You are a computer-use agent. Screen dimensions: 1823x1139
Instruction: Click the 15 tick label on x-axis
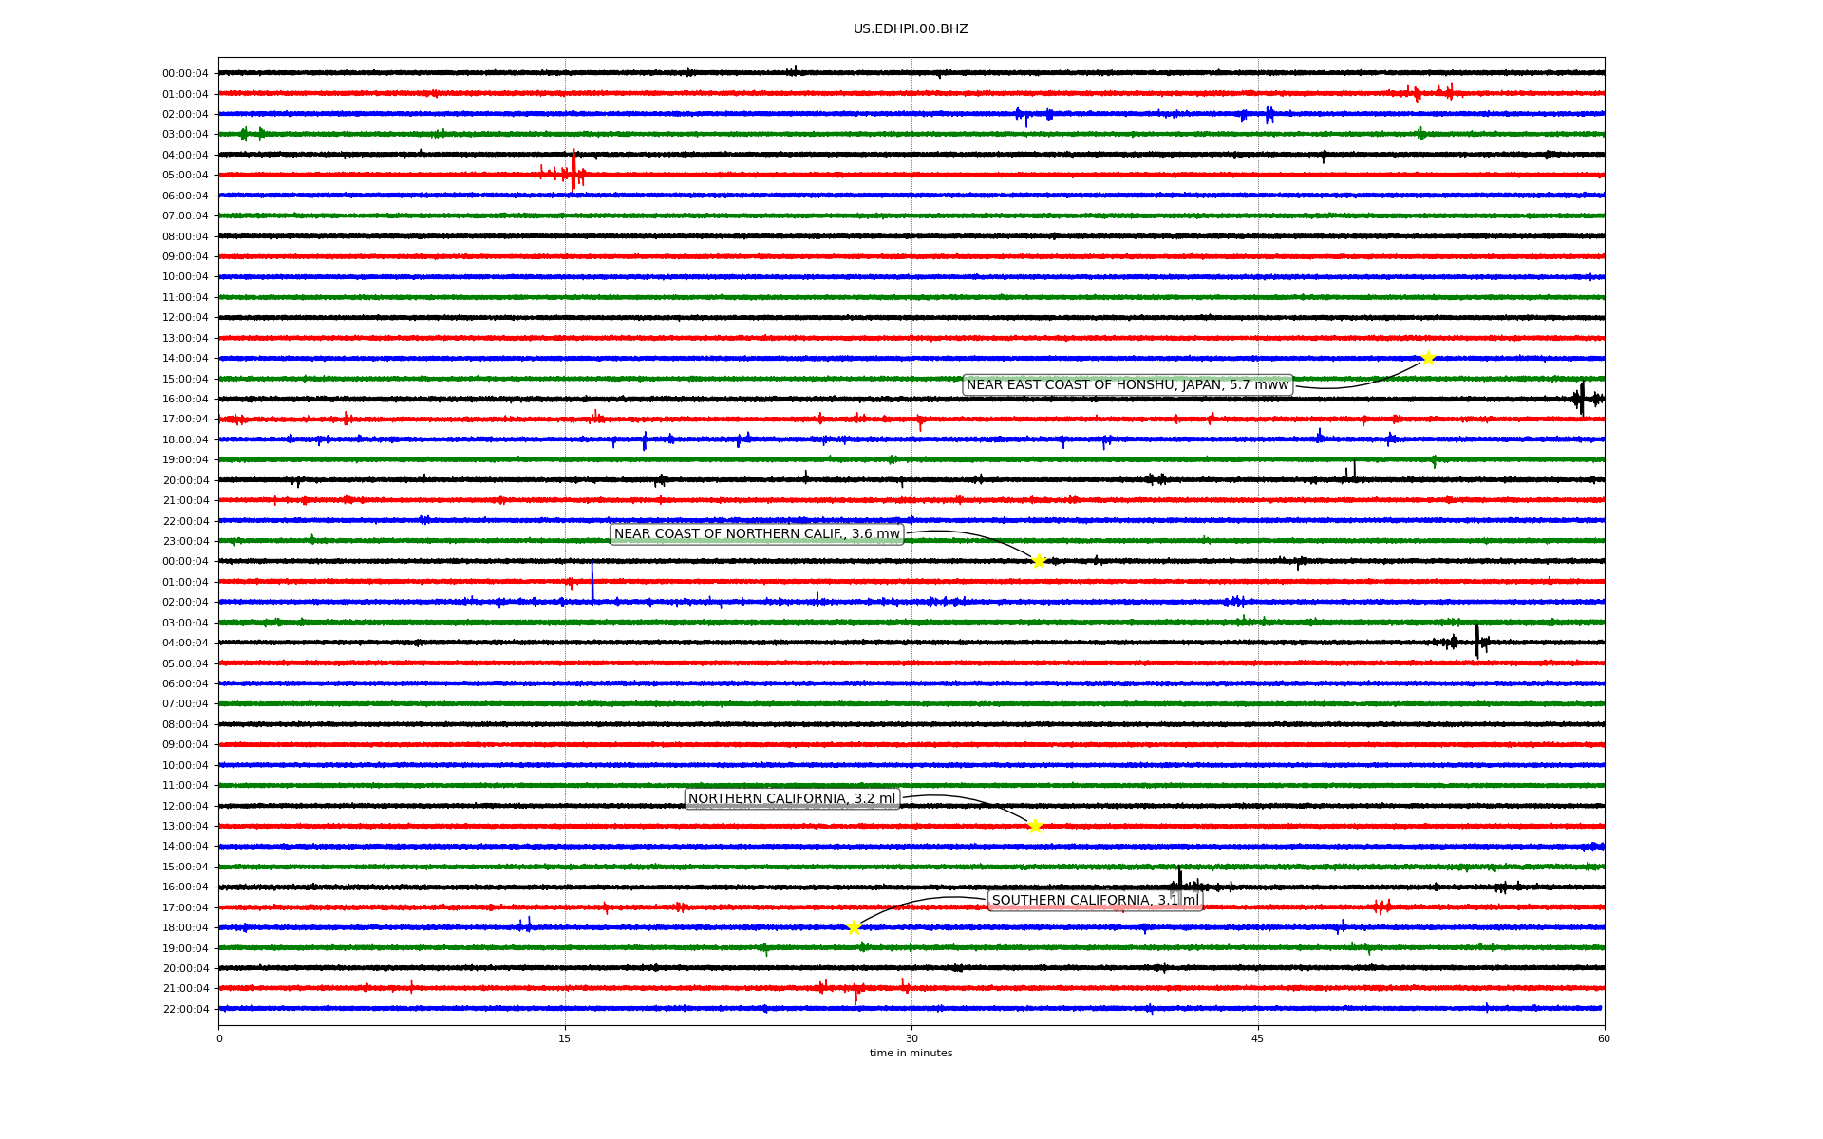click(x=565, y=1038)
